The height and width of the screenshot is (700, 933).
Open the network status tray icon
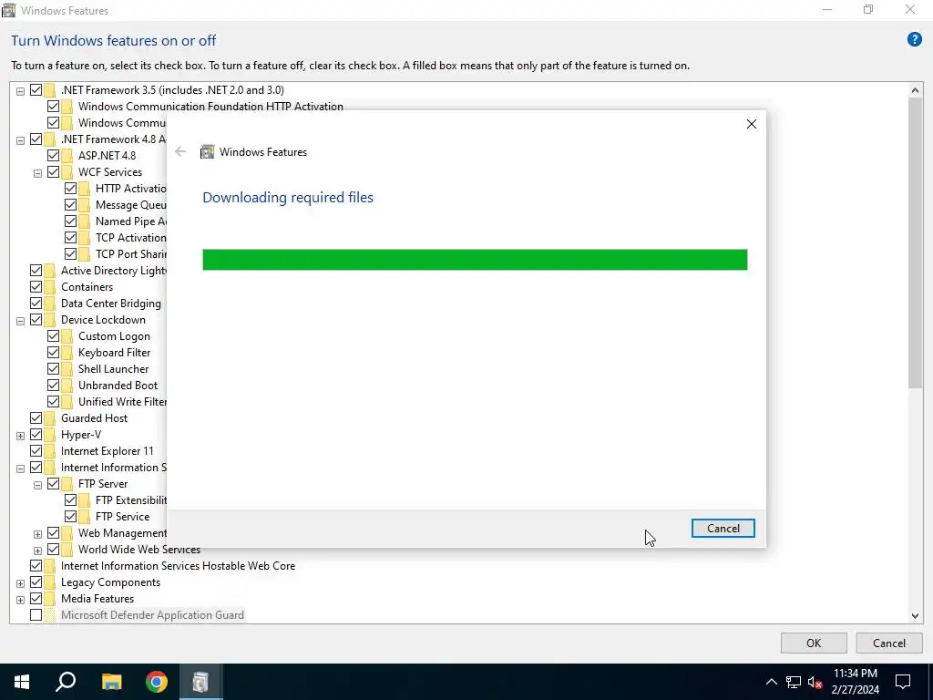(x=794, y=682)
